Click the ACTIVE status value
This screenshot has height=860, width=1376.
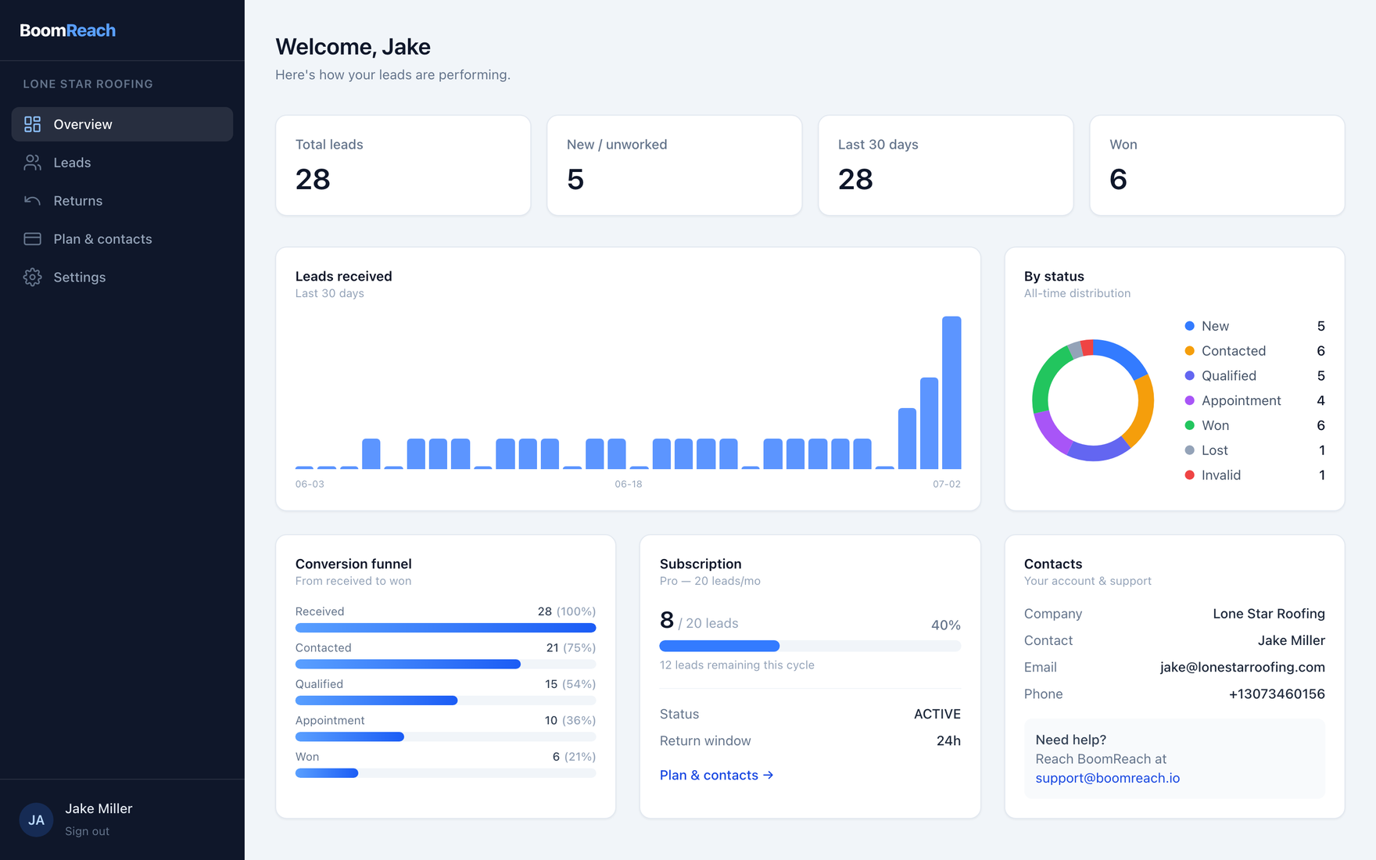click(x=937, y=714)
